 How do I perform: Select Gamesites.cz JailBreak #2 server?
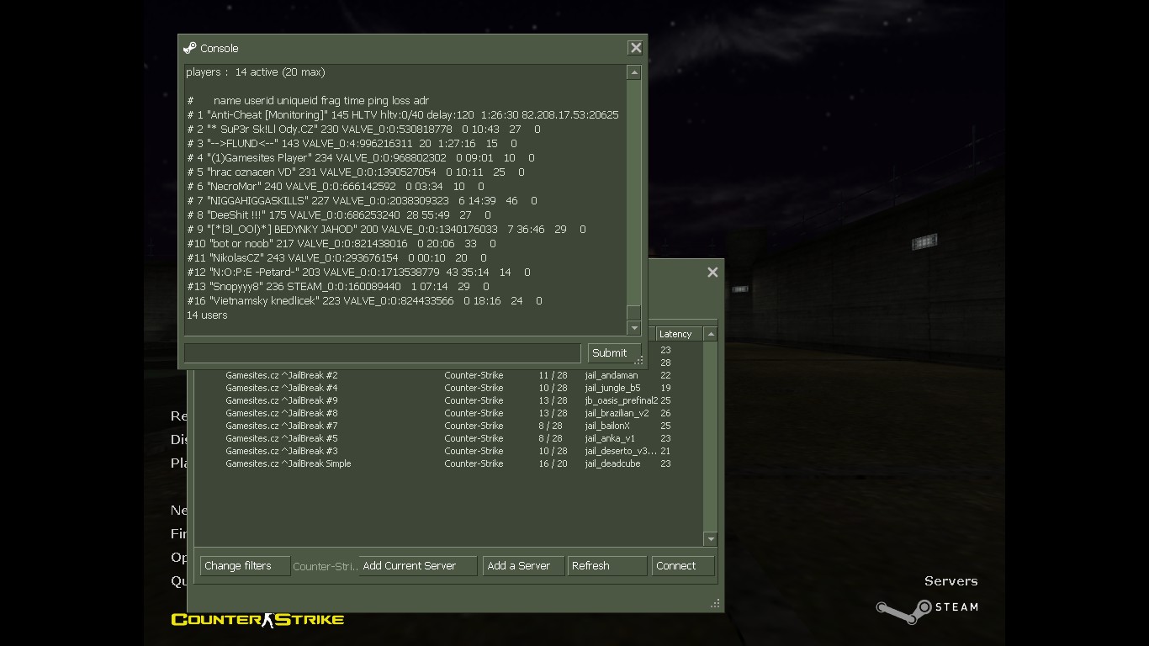(x=449, y=375)
